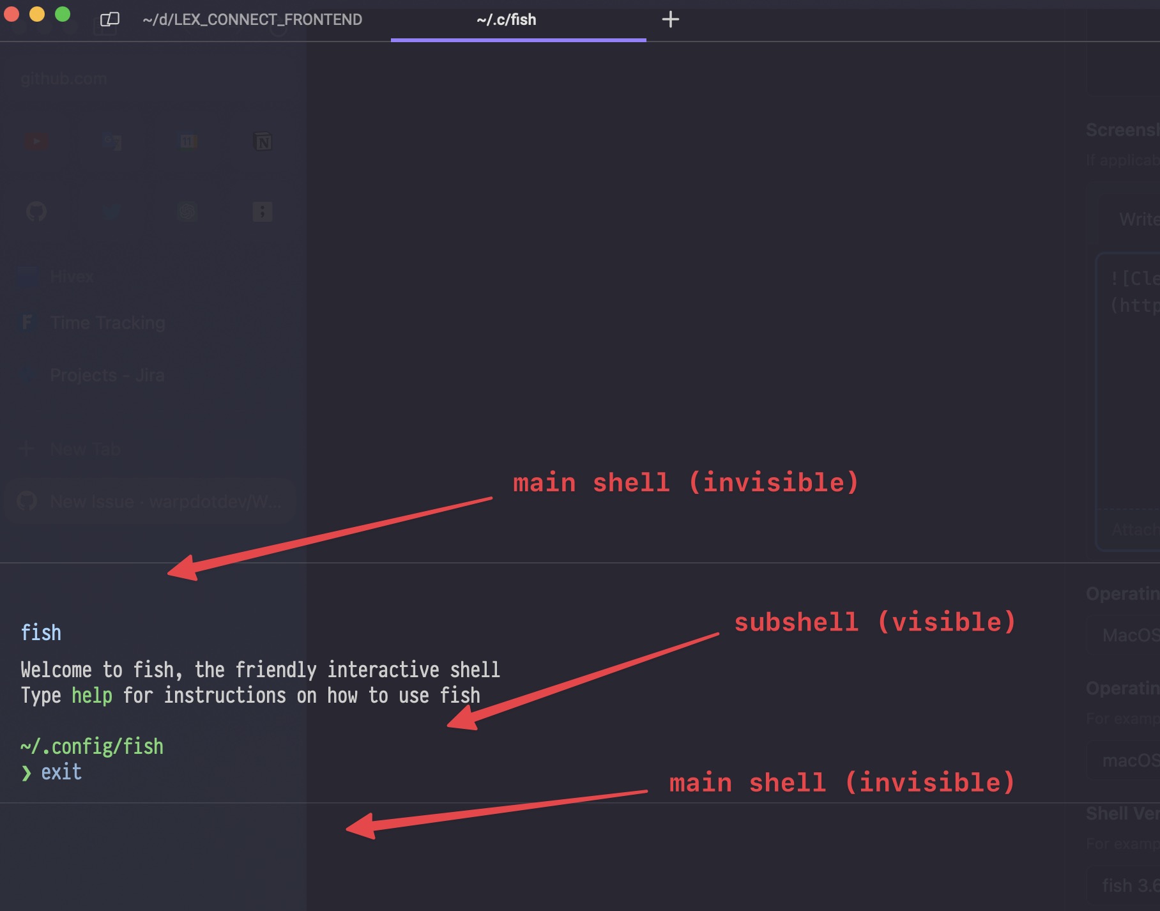Click the Hivex icon in the sidebar
The image size is (1160, 911).
[27, 276]
